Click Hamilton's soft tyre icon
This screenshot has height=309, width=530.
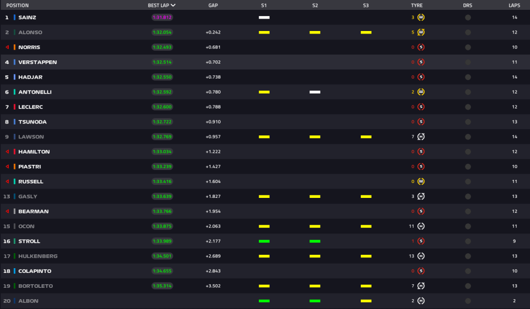click(421, 152)
